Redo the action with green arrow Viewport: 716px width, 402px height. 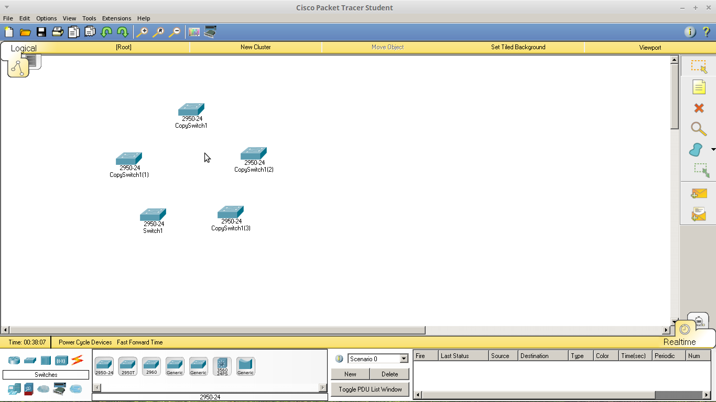pos(123,32)
